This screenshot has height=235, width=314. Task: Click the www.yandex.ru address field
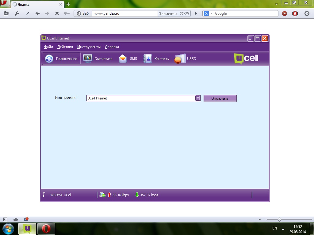(x=125, y=13)
